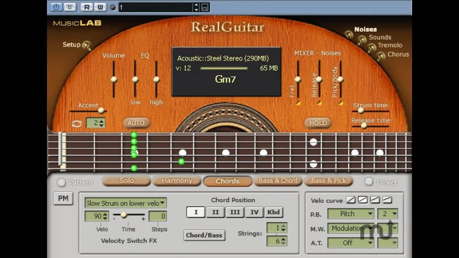The height and width of the screenshot is (258, 459).
Task: Open the A.T. Off dropdown
Action: 351,243
